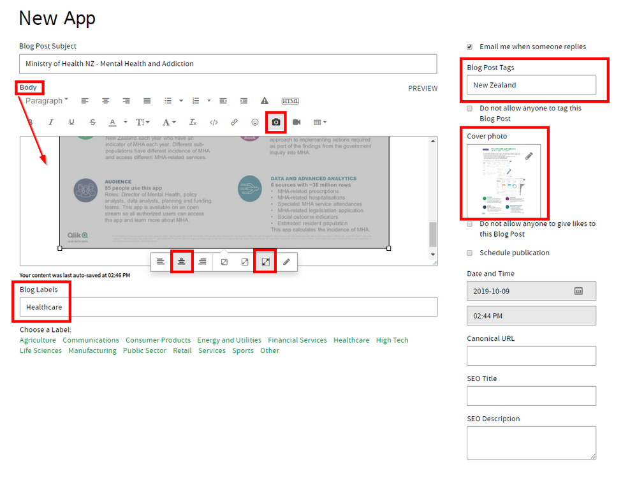This screenshot has width=637, height=501.
Task: Open calendar date picker icon
Action: [x=578, y=291]
